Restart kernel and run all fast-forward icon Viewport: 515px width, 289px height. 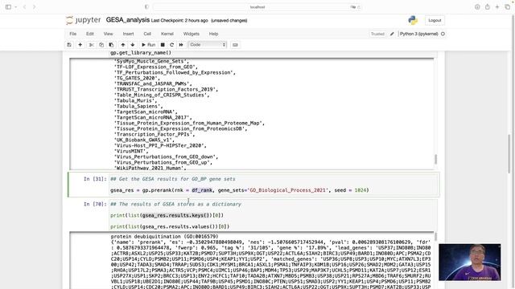click(181, 45)
